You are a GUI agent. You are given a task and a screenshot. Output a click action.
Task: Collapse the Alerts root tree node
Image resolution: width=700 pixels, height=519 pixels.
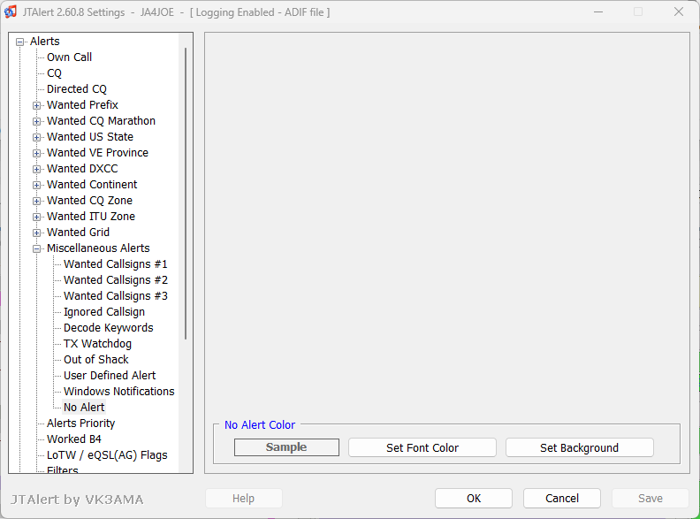point(19,42)
